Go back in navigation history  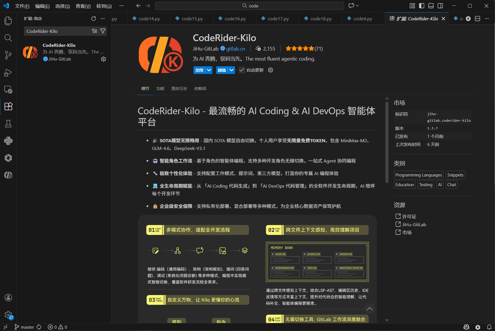pos(139,6)
